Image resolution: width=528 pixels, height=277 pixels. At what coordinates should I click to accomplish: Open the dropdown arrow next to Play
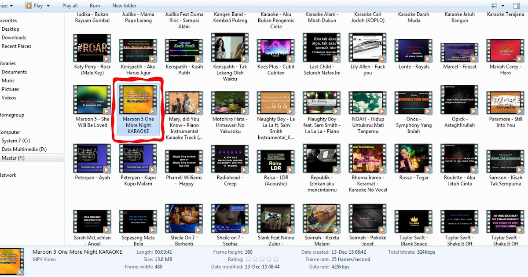(48, 6)
